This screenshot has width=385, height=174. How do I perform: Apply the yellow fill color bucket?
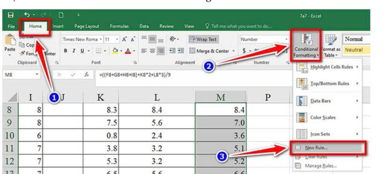[115, 51]
